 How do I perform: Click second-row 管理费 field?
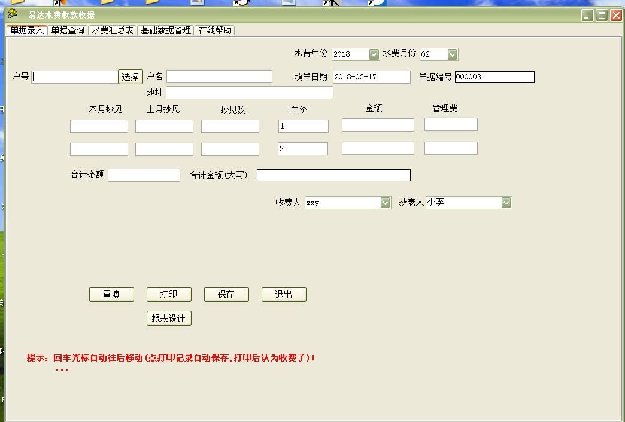(451, 148)
